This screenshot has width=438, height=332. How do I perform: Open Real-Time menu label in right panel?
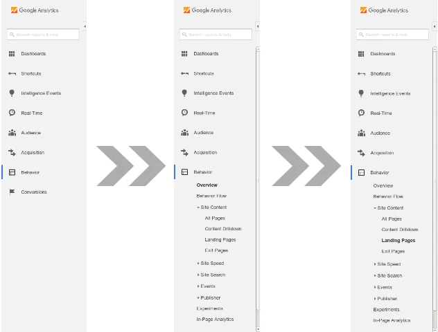pyautogui.click(x=381, y=113)
